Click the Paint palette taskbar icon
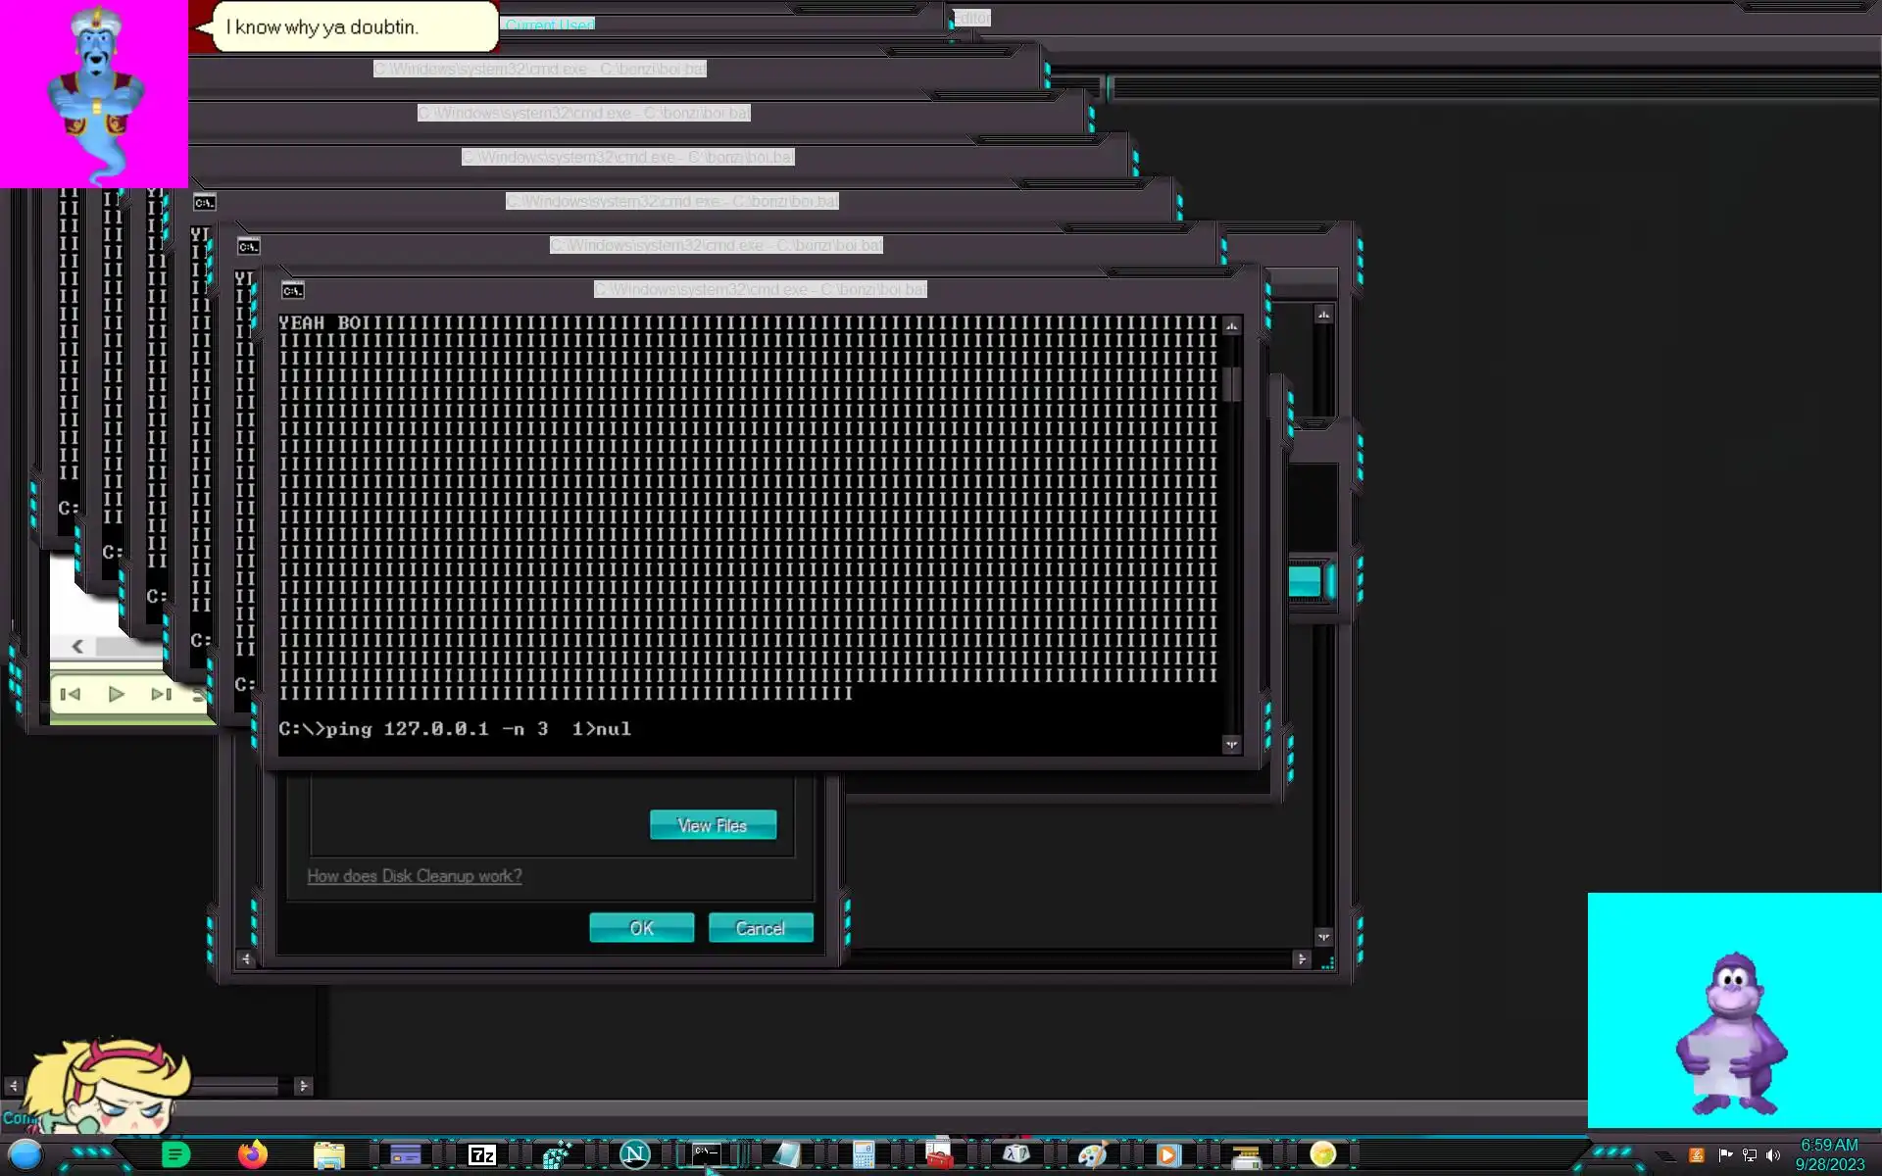The image size is (1882, 1176). pos(1091,1155)
